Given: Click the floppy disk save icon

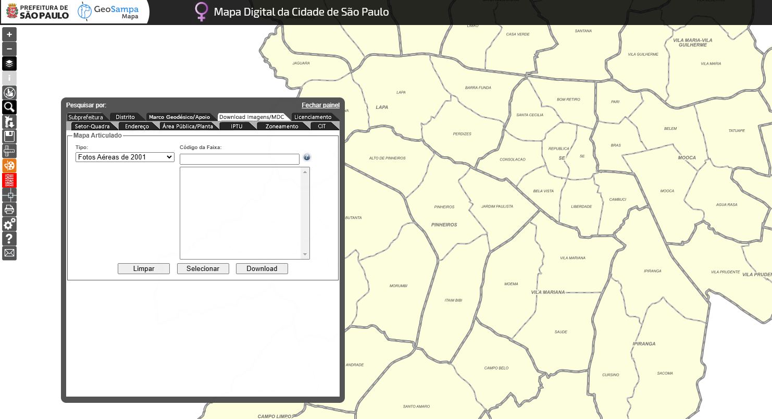Looking at the screenshot, I should 9,137.
